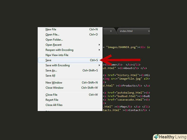
Task: Click the Map bold text in code
Action: [x=123, y=107]
